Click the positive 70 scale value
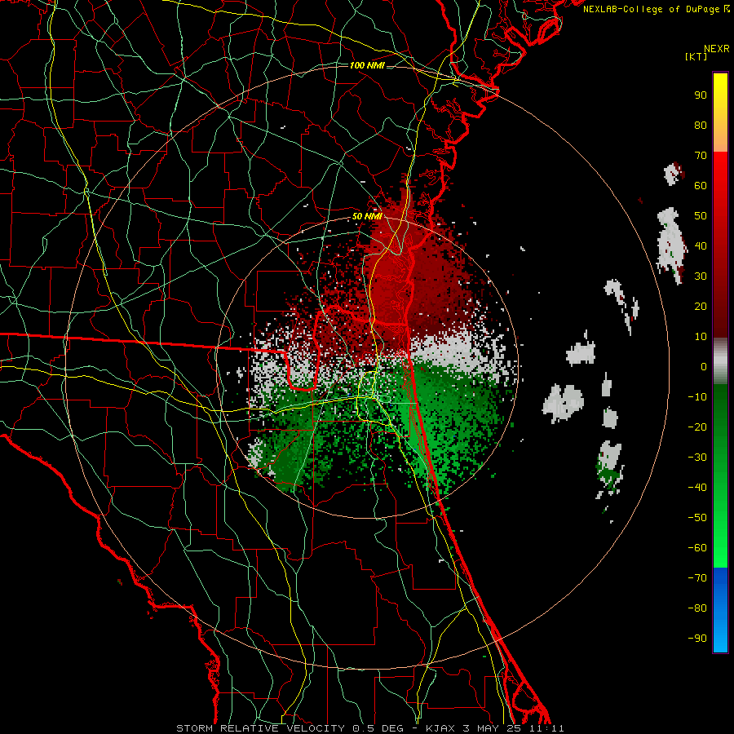 pyautogui.click(x=701, y=156)
